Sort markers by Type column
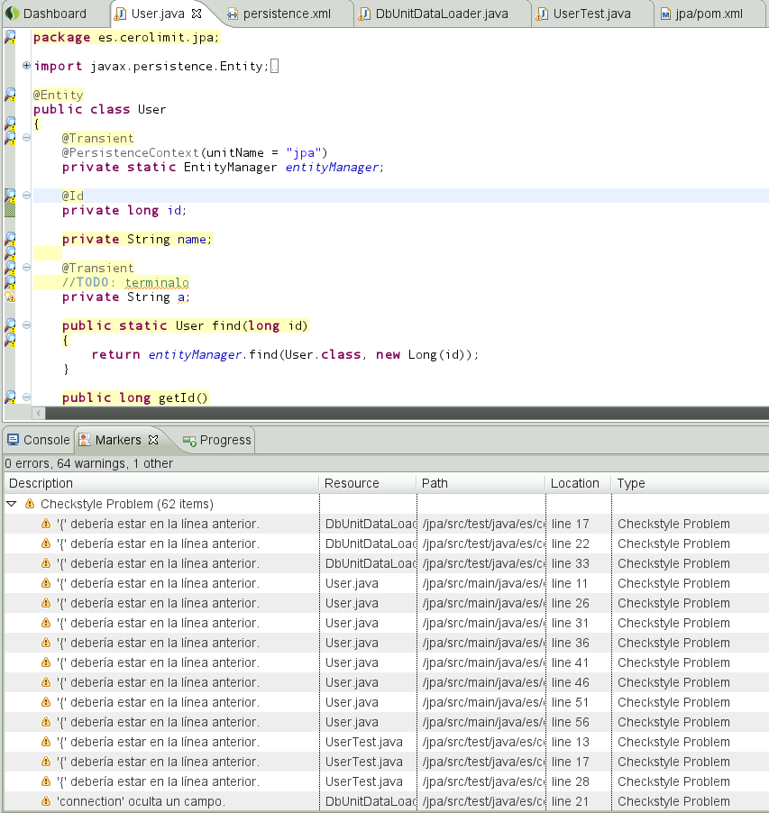769x813 pixels. pyautogui.click(x=690, y=483)
